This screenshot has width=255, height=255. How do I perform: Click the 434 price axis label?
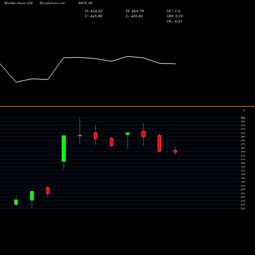[x=243, y=156]
